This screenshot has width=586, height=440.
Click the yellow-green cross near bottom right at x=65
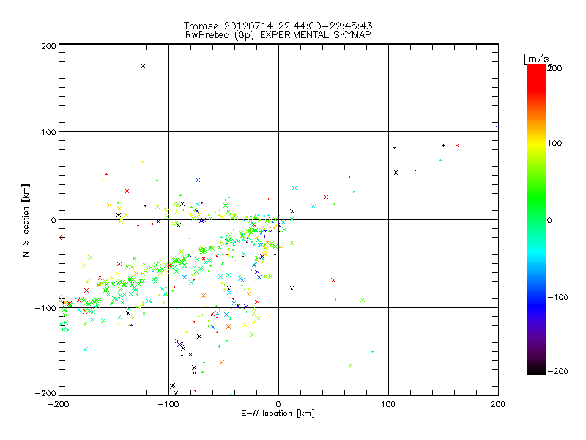point(351,366)
